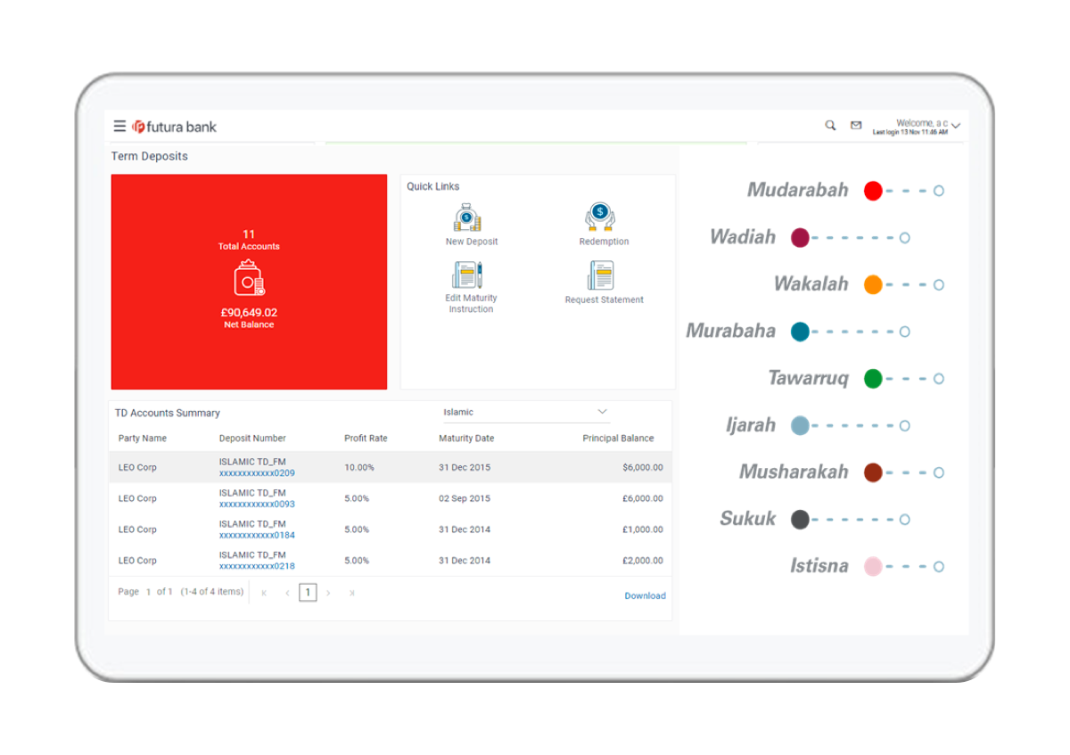
Task: Click the Istisna label
Action: pos(819,565)
